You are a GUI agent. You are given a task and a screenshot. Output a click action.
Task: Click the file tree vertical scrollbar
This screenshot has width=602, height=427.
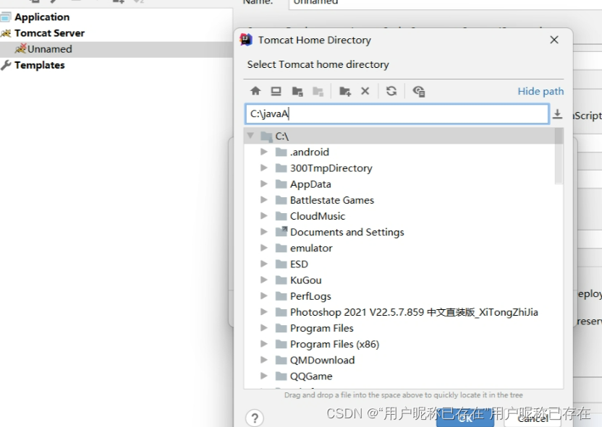click(559, 156)
